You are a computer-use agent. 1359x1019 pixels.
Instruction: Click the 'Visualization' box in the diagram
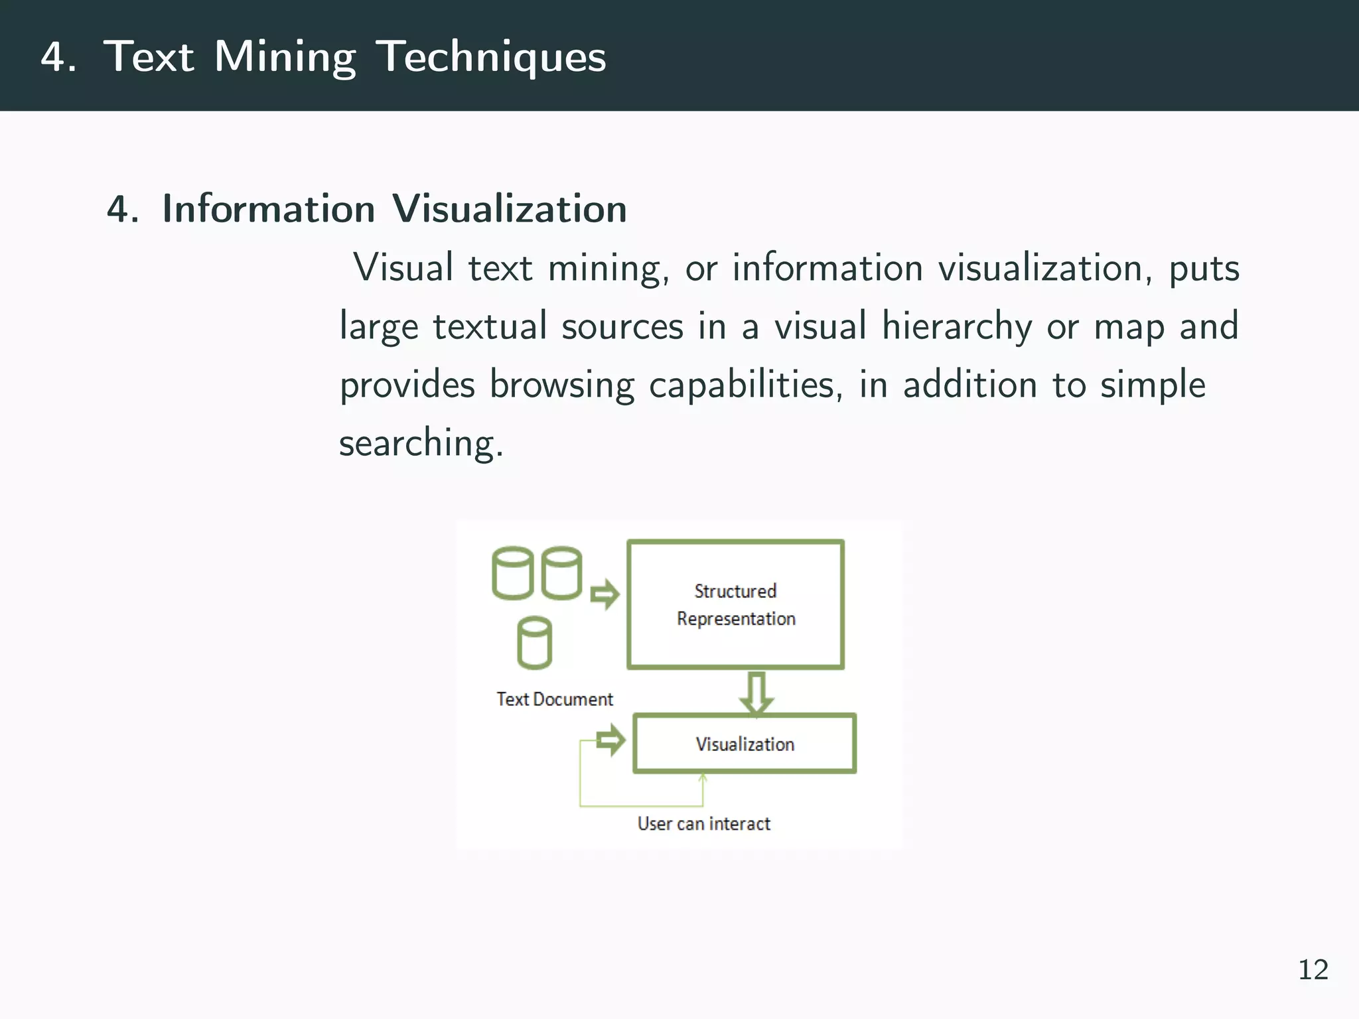pos(745,744)
